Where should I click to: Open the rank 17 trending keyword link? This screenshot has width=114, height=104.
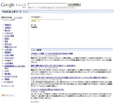7,71
